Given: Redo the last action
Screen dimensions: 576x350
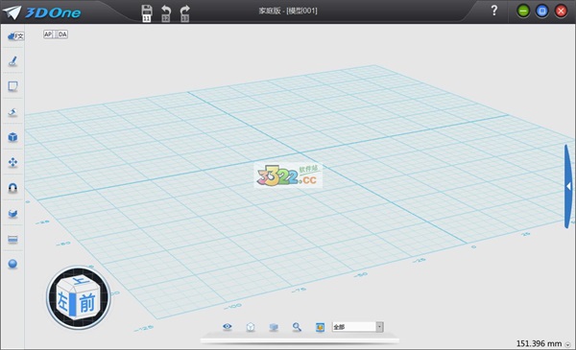Looking at the screenshot, I should click(x=184, y=13).
